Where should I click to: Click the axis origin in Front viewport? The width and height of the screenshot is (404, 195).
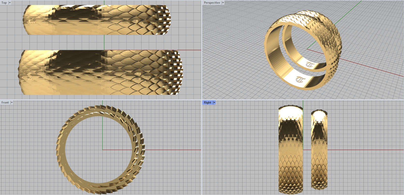(103, 150)
